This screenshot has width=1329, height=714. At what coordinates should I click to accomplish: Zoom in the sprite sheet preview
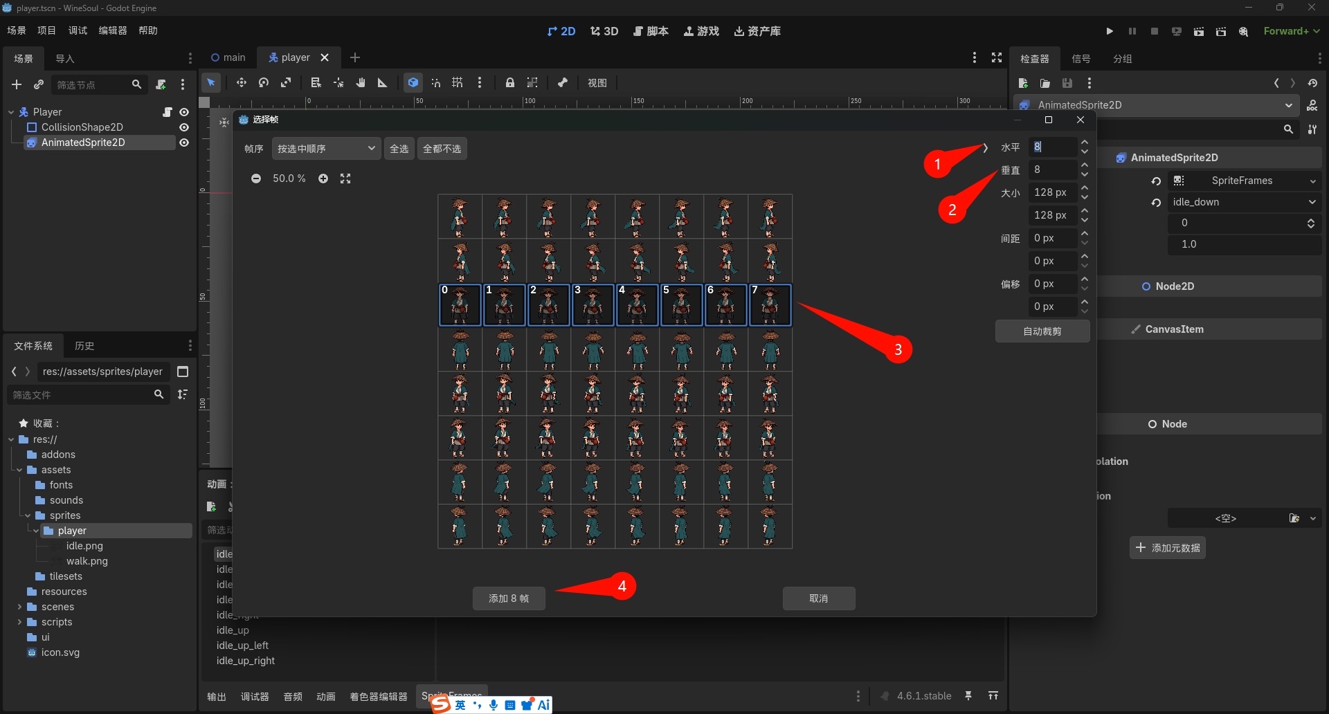323,178
